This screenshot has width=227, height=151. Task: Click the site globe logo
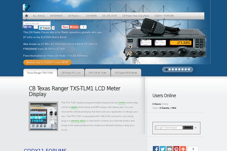tap(26, 8)
